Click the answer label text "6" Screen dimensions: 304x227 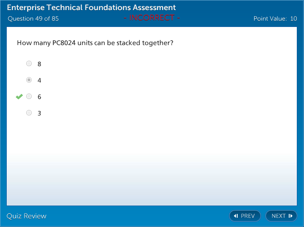coord(39,97)
